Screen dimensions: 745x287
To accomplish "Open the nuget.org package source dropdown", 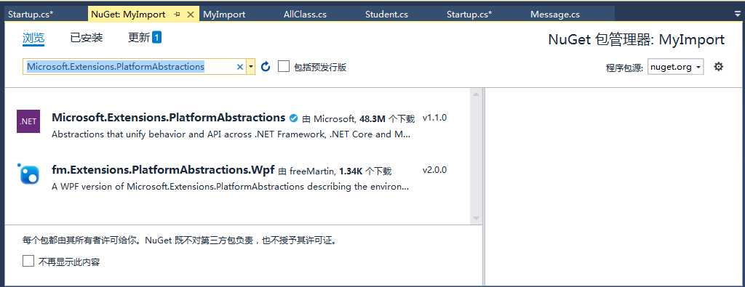I will click(676, 67).
